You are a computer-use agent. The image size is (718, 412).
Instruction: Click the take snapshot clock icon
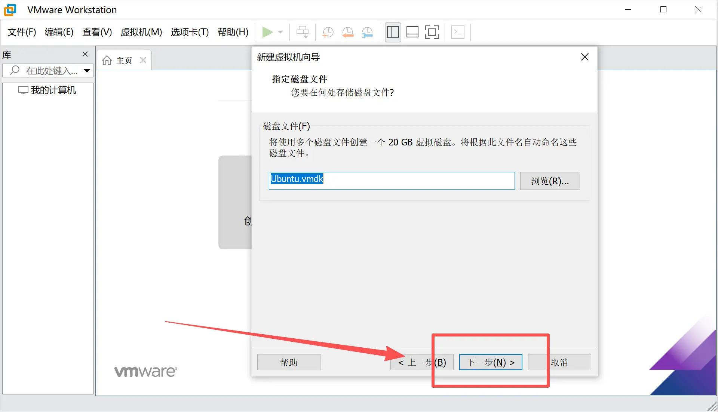[328, 32]
